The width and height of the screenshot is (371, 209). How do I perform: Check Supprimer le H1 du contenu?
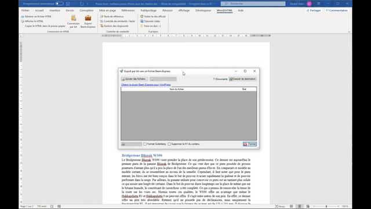coord(169,144)
